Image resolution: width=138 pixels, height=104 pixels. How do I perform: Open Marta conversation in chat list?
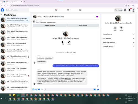click(x=15, y=32)
